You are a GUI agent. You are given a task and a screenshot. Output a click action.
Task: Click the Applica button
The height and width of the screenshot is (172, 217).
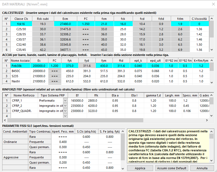click(x=140, y=168)
